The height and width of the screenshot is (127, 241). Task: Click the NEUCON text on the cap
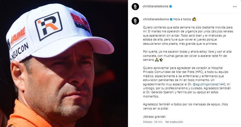coord(20,52)
